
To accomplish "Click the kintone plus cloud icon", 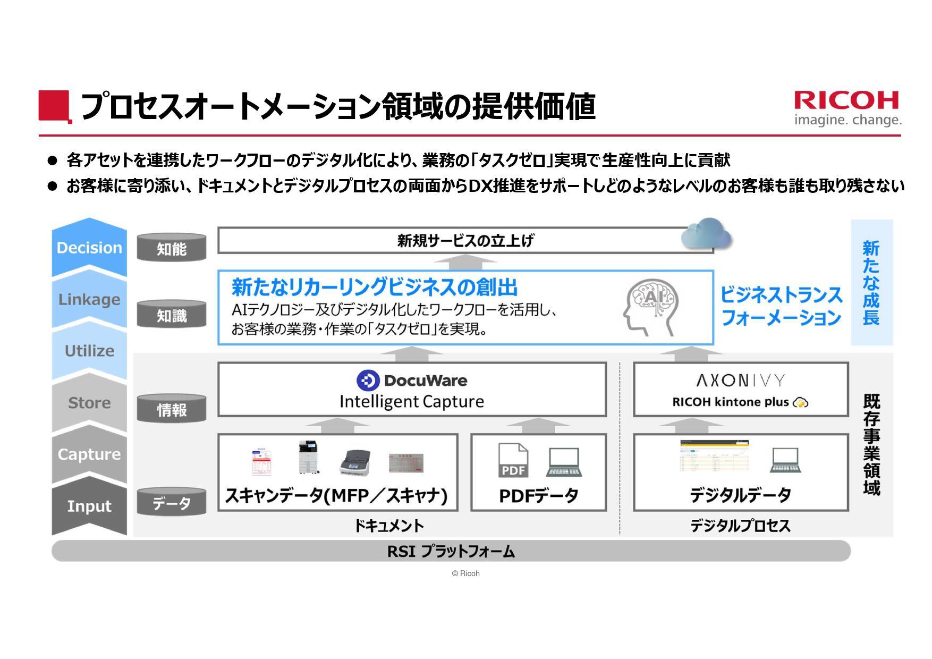I will [x=800, y=403].
